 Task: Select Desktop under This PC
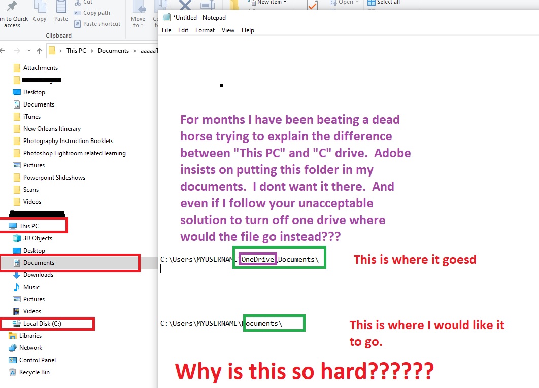(x=29, y=251)
